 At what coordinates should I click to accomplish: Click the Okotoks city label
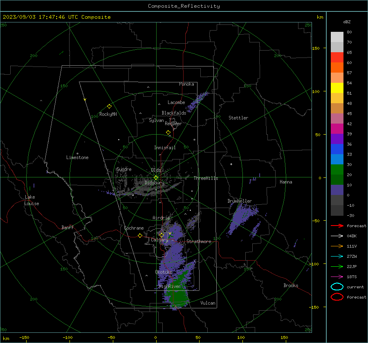coord(164,272)
